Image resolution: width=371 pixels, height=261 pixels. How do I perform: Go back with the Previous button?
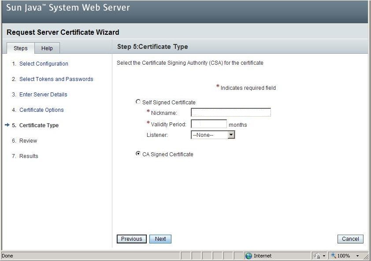pos(131,239)
